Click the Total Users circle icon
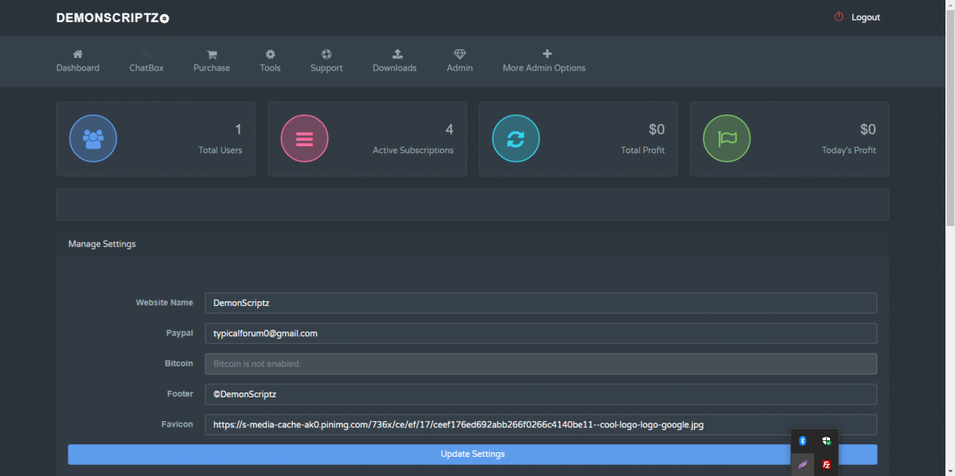955x476 pixels. [93, 139]
